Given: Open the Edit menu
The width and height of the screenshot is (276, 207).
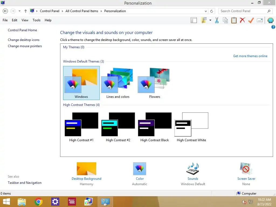Looking at the screenshot, I should 15,20.
